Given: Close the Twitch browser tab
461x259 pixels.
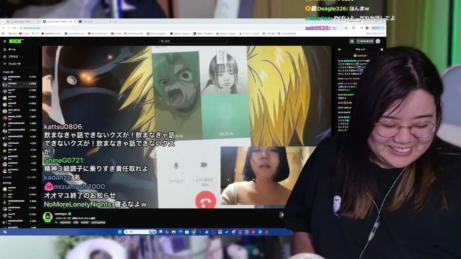Looking at the screenshot, I should 39,22.
